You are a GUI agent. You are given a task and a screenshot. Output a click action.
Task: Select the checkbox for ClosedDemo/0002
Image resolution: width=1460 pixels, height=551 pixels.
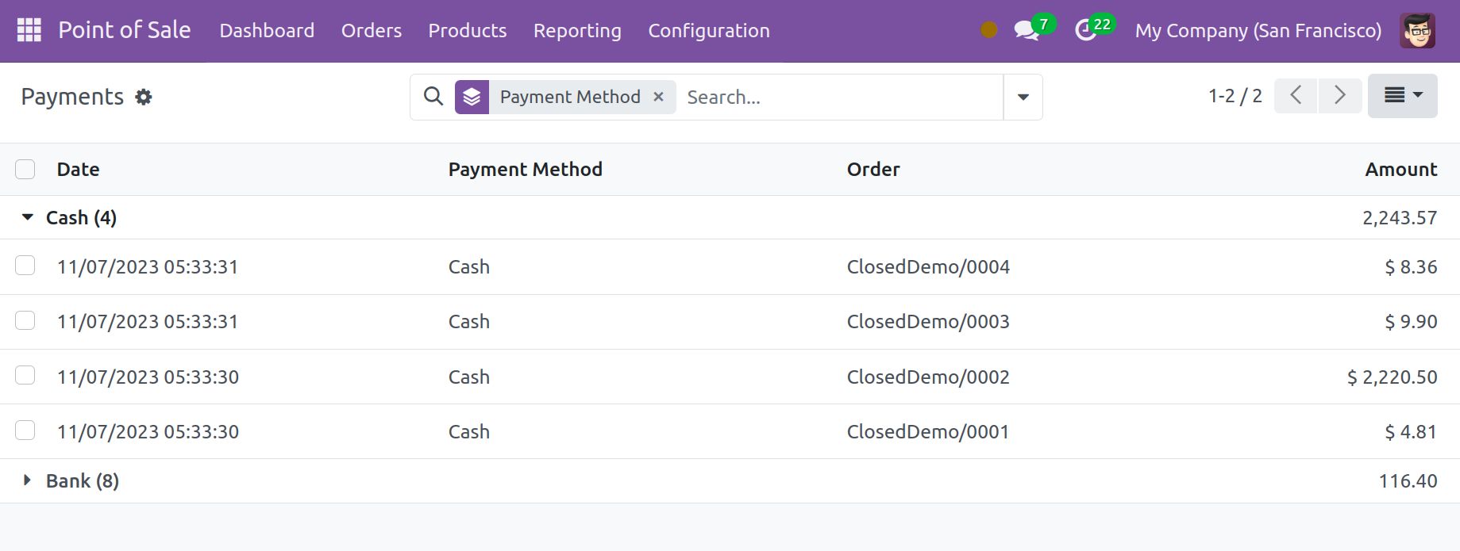tap(25, 376)
